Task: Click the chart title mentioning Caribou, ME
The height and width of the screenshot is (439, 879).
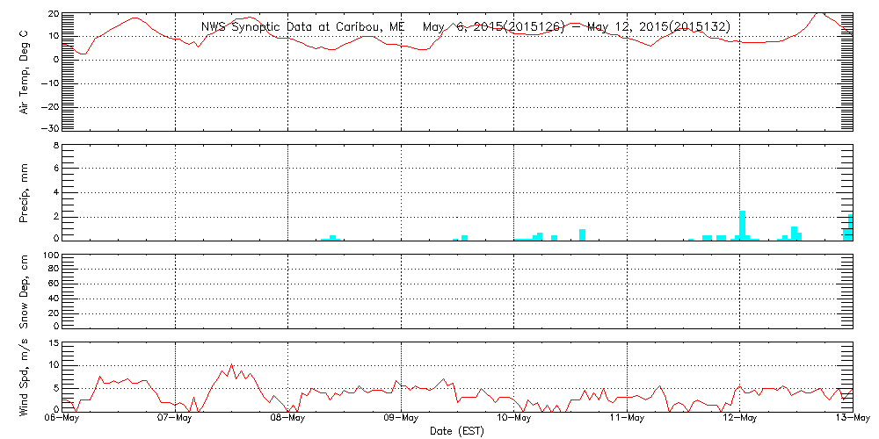Action: (465, 27)
